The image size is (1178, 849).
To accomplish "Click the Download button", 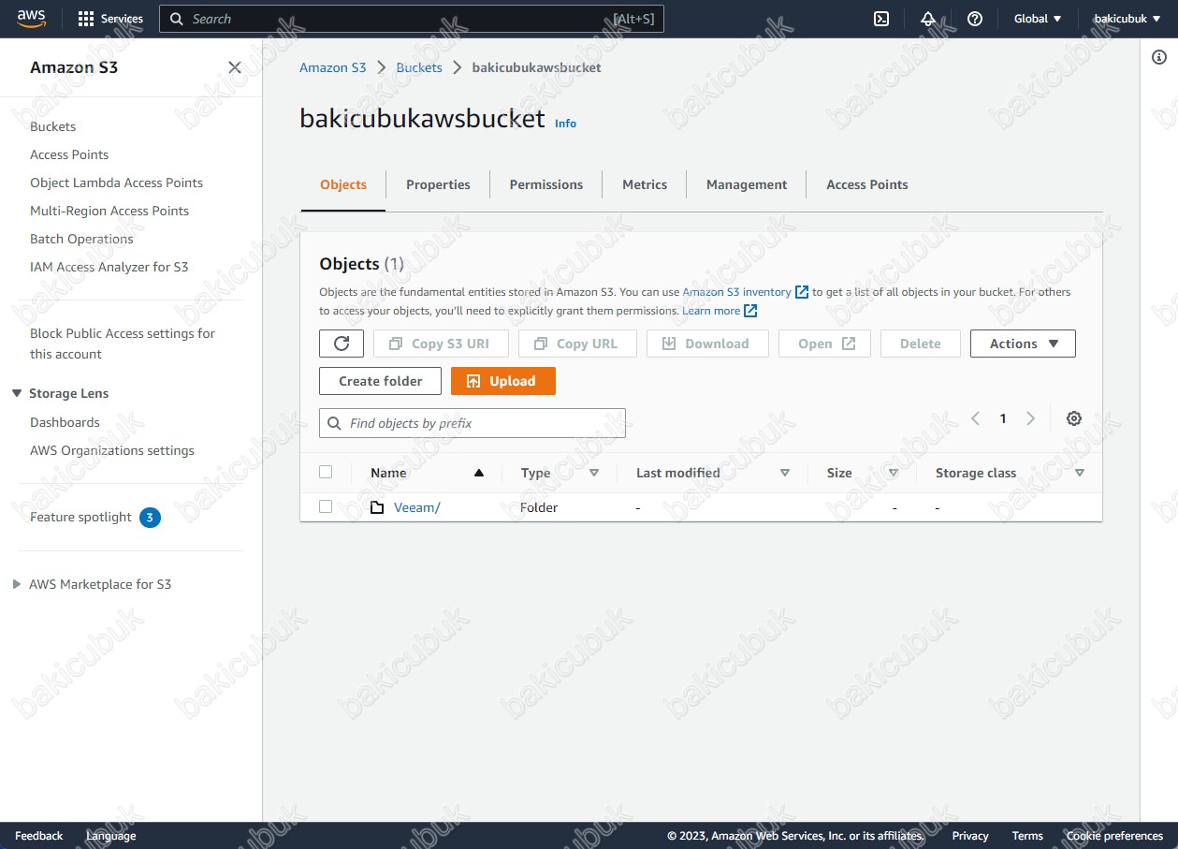I will [x=707, y=344].
